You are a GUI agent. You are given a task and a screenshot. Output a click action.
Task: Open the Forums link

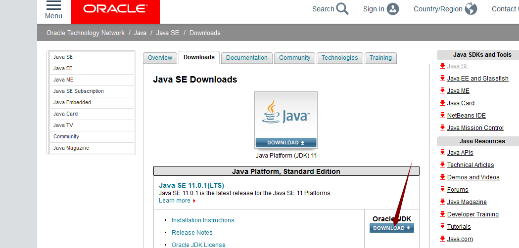pyautogui.click(x=458, y=190)
